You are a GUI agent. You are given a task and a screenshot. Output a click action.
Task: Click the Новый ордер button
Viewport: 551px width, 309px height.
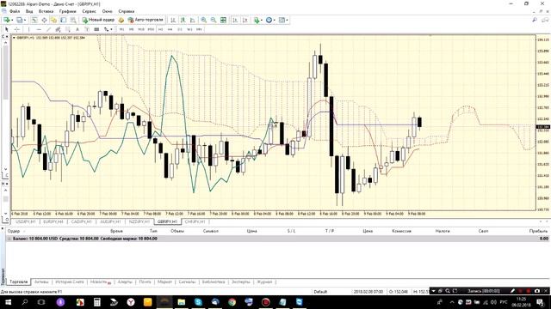98,20
